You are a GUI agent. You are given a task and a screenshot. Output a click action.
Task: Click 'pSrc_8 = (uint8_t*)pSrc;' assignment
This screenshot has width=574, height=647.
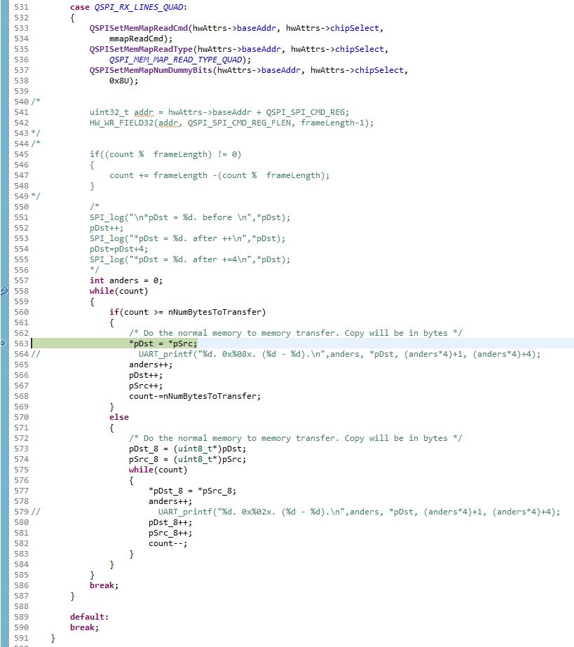point(188,459)
